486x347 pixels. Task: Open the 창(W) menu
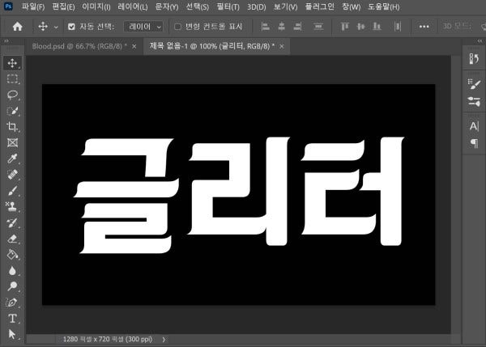pos(352,6)
